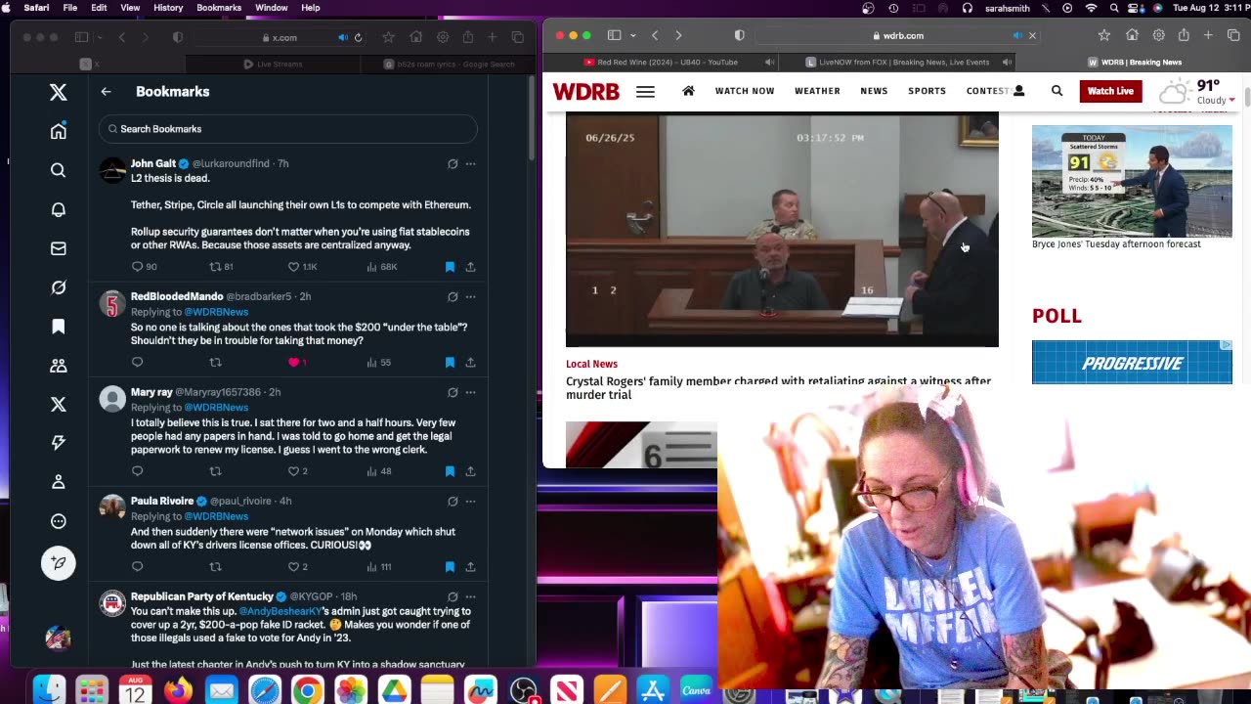Open Mail from the Dock
The width and height of the screenshot is (1251, 704).
[x=222, y=691]
